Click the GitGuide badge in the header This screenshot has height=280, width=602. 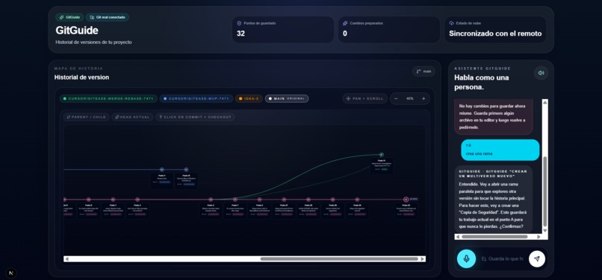(69, 17)
